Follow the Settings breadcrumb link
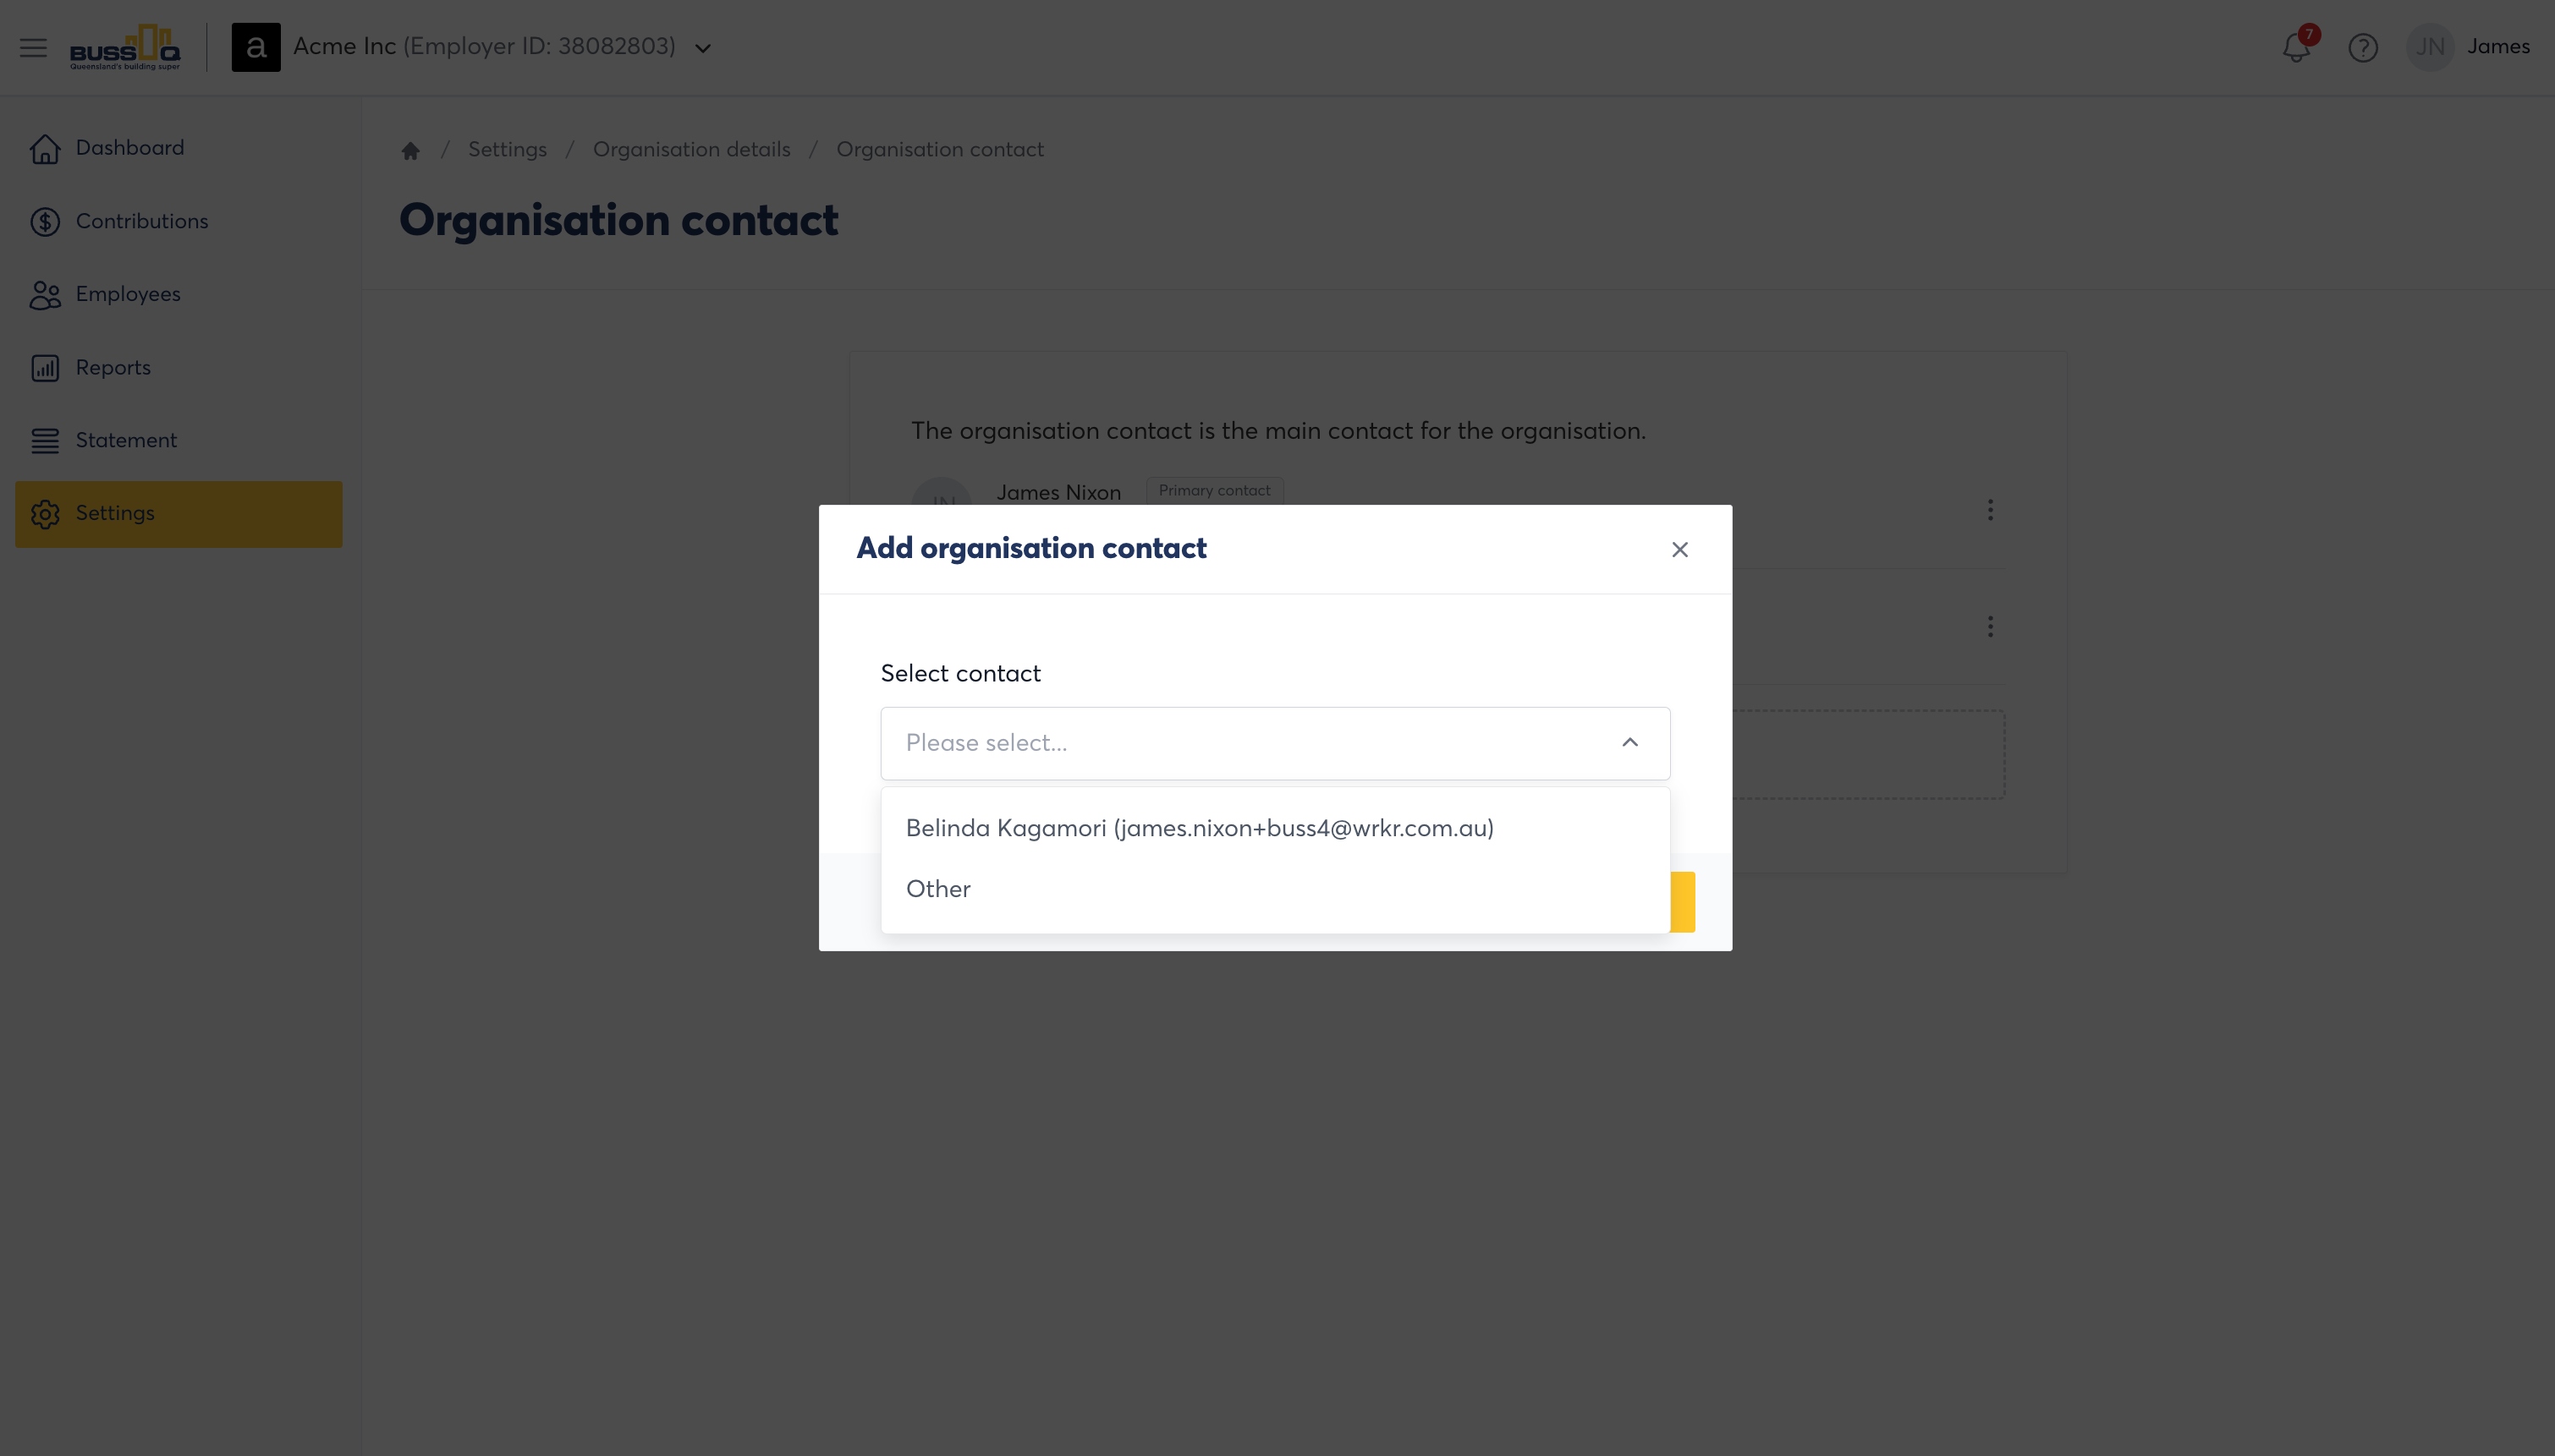 (508, 149)
